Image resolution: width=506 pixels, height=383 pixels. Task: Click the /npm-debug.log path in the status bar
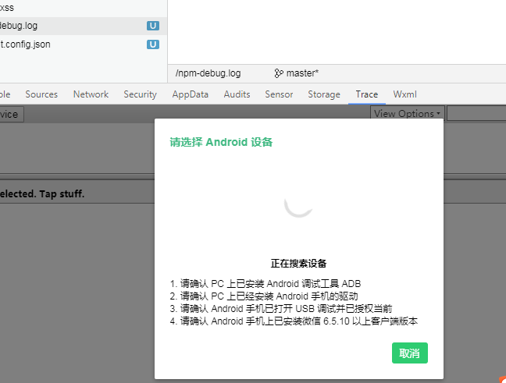pos(208,73)
